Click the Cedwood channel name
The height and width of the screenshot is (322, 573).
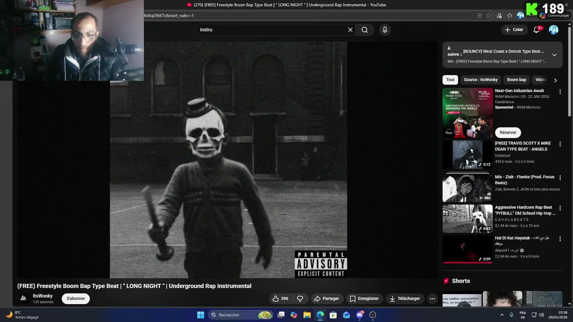[x=502, y=156]
